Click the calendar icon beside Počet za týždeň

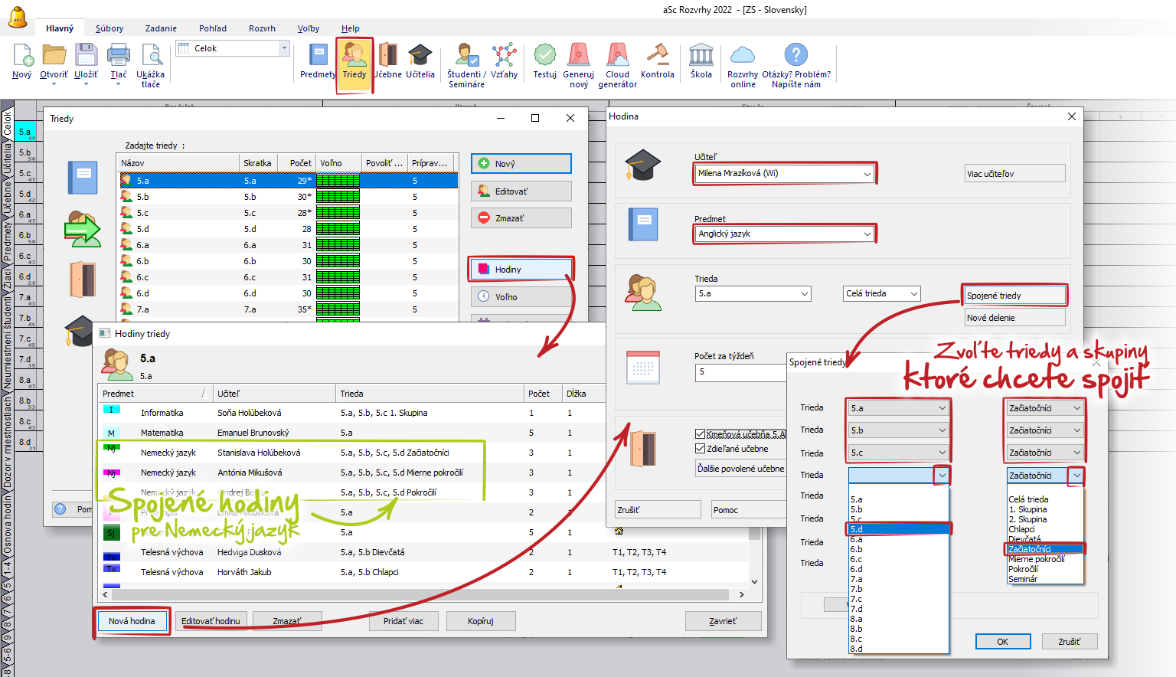(643, 368)
